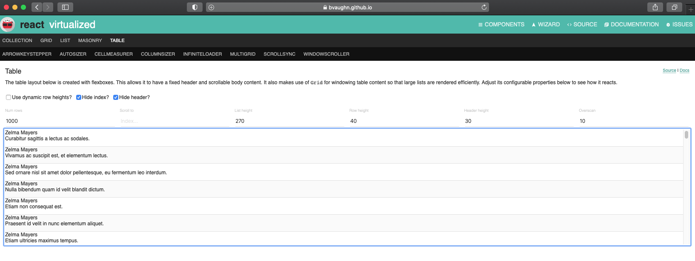The height and width of the screenshot is (261, 695).
Task: Open the DOCUMENTATION nav link
Action: point(632,25)
